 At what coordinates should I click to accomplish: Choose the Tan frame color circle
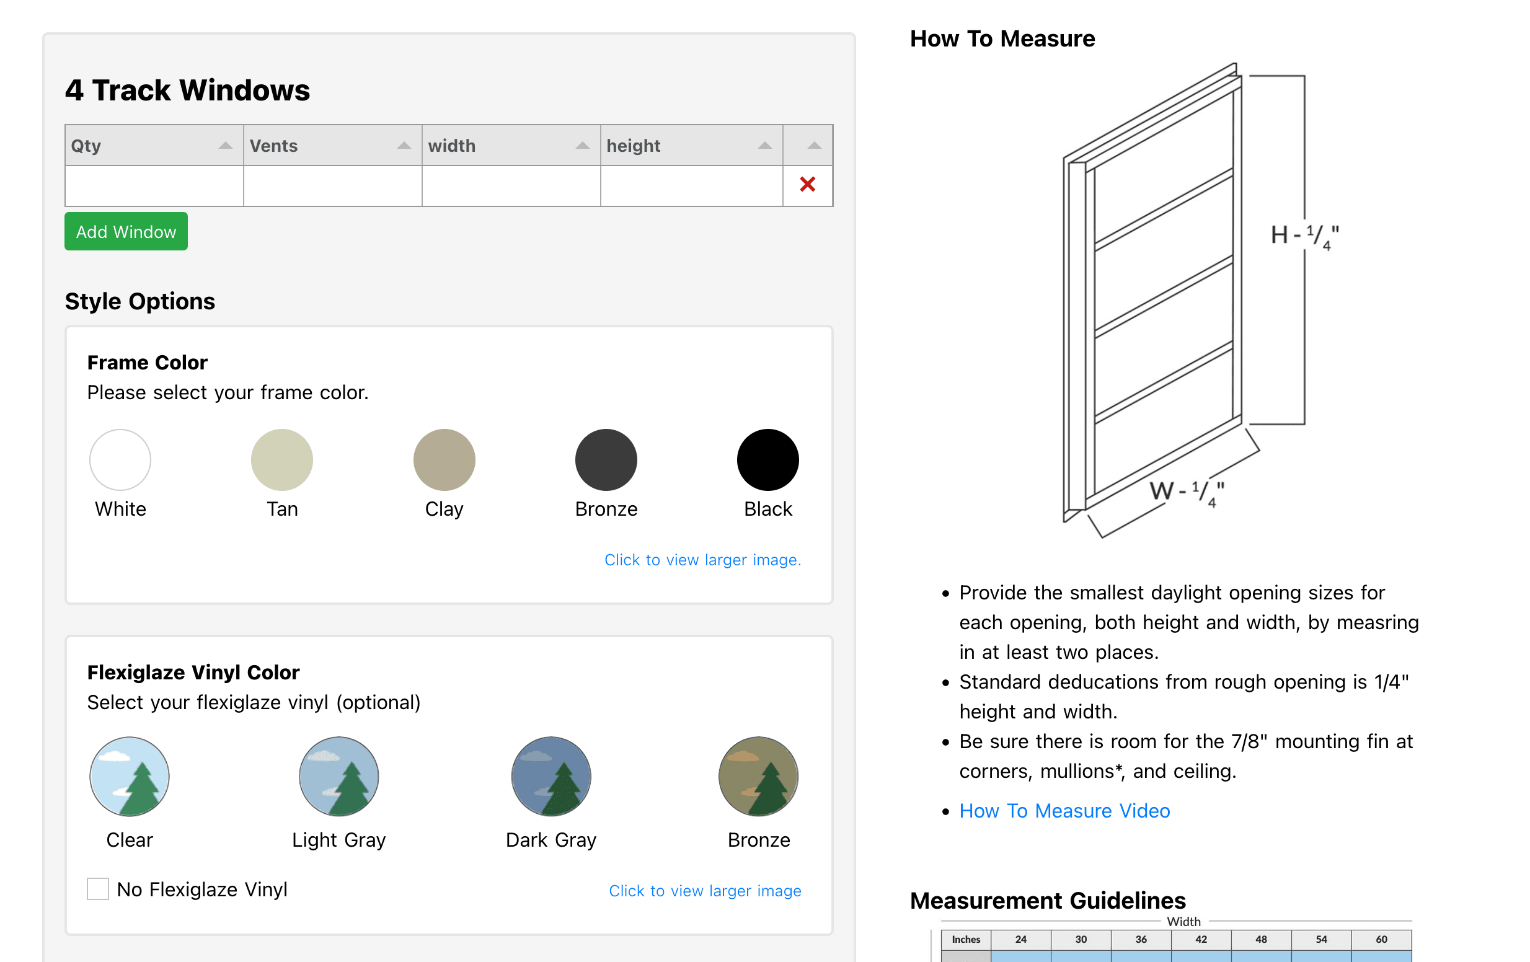pos(282,459)
